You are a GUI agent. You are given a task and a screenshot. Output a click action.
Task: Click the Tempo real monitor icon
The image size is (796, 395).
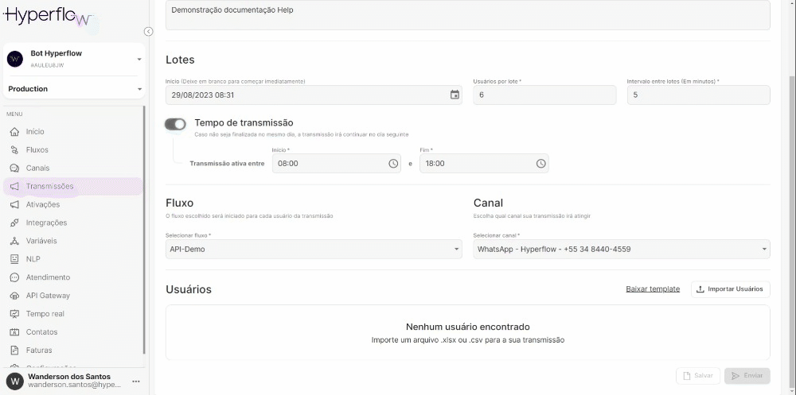pos(14,314)
